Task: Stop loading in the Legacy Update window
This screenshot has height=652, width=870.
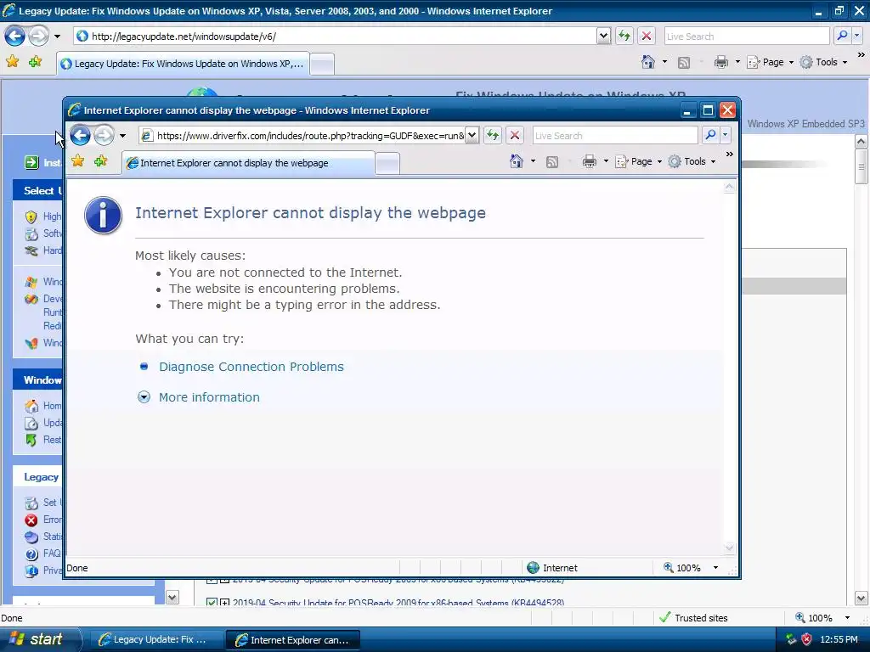Action: (x=647, y=37)
